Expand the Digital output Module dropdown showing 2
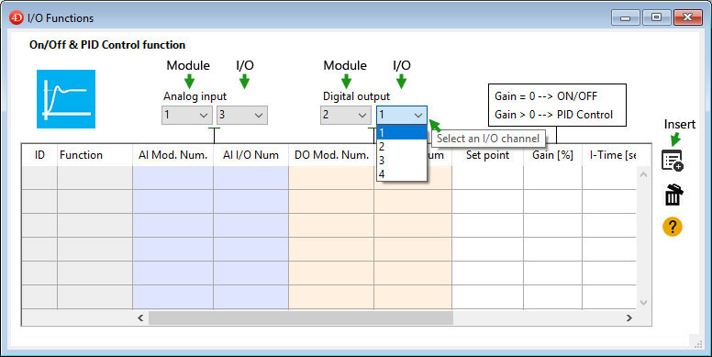Viewport: 712px width, 357px height. click(345, 115)
